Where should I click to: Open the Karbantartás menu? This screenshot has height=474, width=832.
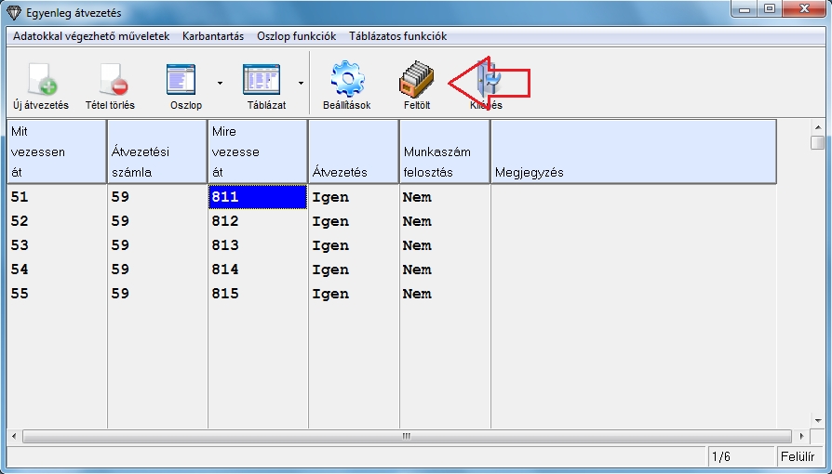click(213, 36)
